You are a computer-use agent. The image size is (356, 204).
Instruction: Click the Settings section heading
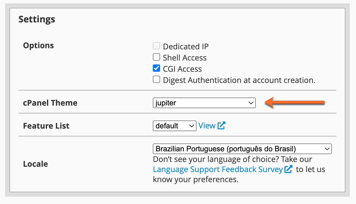37,19
